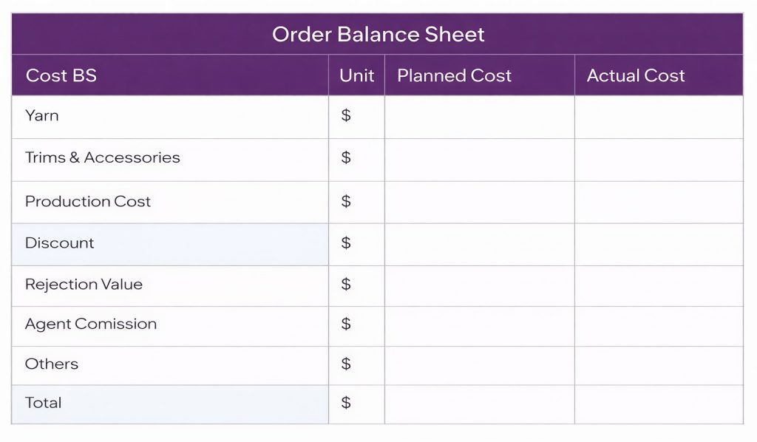Click the Actual Cost column header
The width and height of the screenshot is (757, 442).
pos(636,75)
